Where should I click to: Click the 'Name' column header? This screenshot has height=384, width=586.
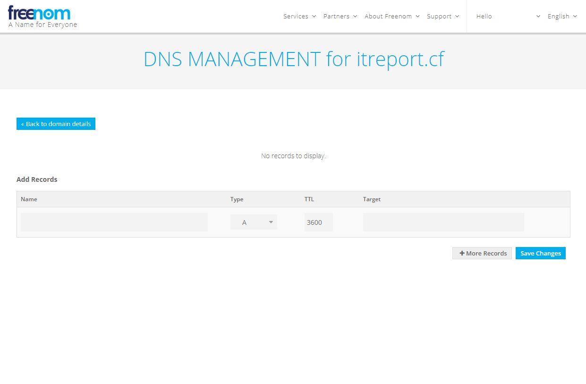(29, 199)
